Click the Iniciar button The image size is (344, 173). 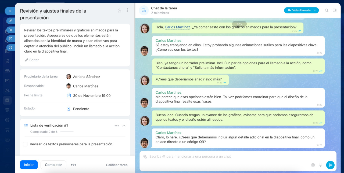tap(29, 165)
